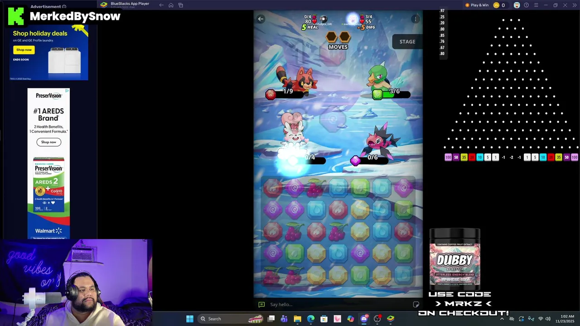Click the AdChoices icon on PreserVision ad

[x=67, y=91]
